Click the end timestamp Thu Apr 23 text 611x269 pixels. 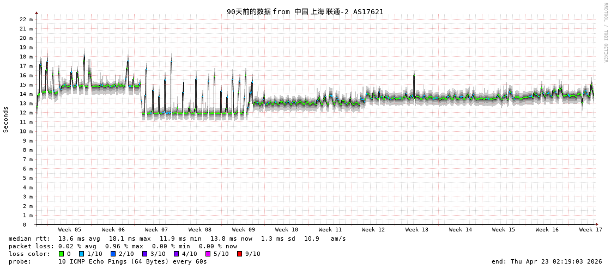pyautogui.click(x=547, y=261)
